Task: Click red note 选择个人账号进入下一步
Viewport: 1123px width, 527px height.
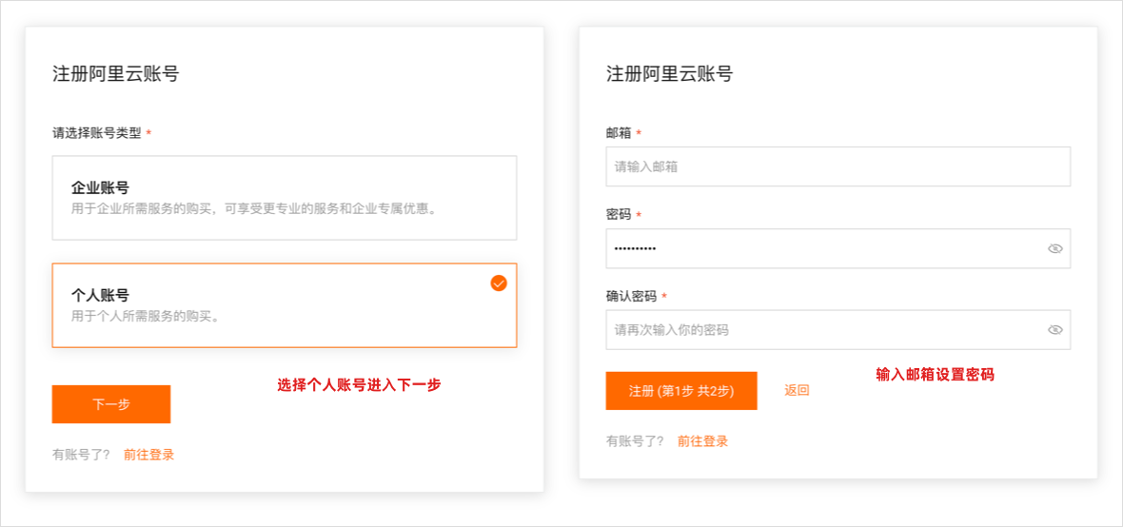Action: [x=359, y=385]
